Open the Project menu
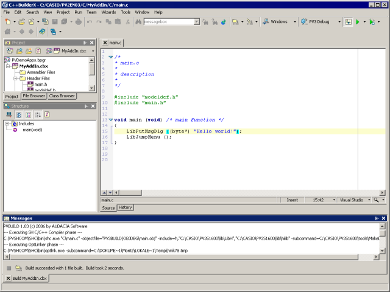Screen dimensions: 390x292 click(63, 12)
